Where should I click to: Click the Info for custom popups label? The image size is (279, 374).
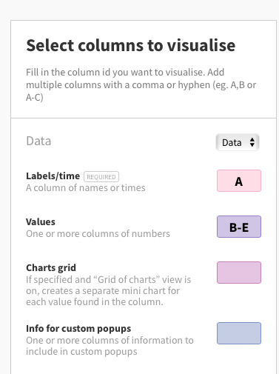78,329
